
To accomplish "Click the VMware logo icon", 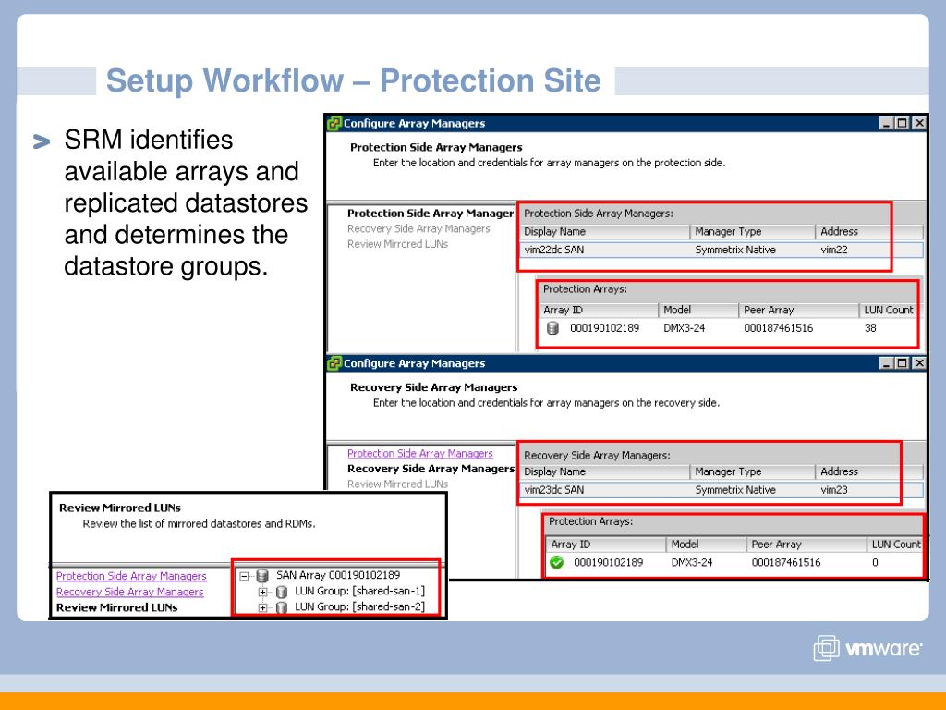I will tap(826, 648).
